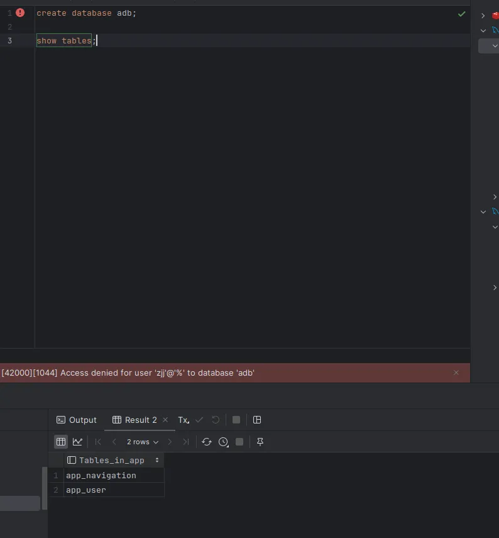Dismiss the Access denied error banner
The image size is (499, 538).
[x=456, y=373]
